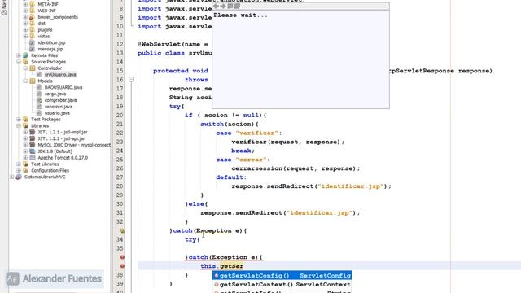Screen dimensions: 521x293
Task: Expand the Apache Tomcat 8.0.27.0 node
Action: tap(25, 158)
